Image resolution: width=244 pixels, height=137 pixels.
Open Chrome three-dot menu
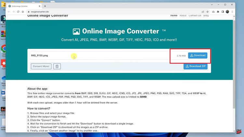(x=232, y=12)
